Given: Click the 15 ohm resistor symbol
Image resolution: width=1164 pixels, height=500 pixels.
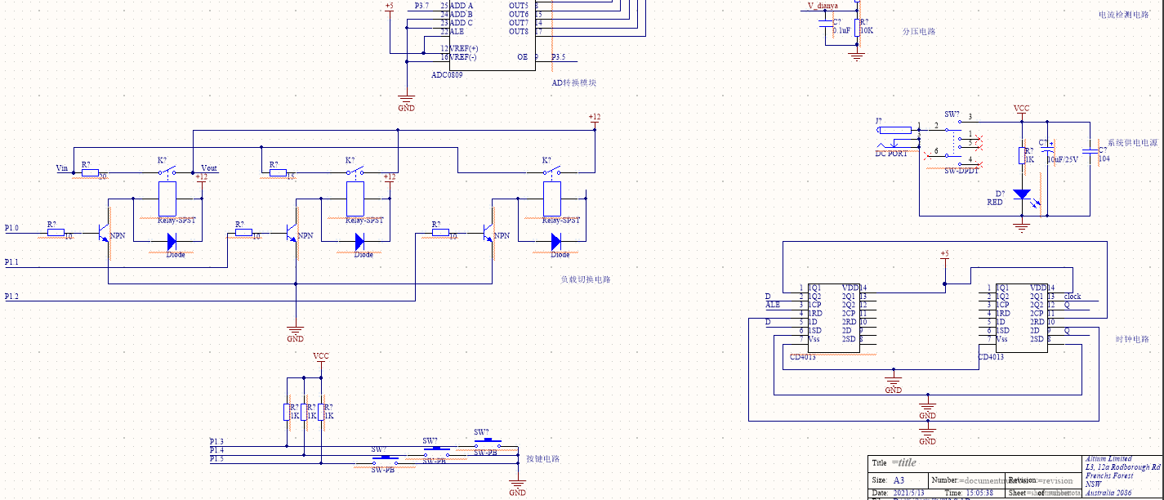Looking at the screenshot, I should tap(278, 173).
